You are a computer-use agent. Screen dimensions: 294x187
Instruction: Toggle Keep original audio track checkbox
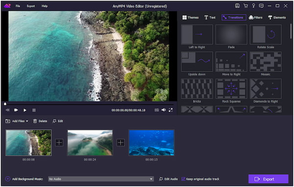(183, 179)
